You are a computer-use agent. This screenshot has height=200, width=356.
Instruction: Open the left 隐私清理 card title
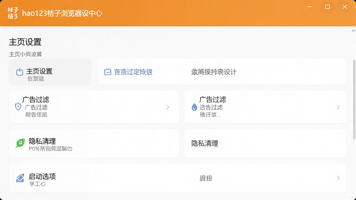(42, 141)
